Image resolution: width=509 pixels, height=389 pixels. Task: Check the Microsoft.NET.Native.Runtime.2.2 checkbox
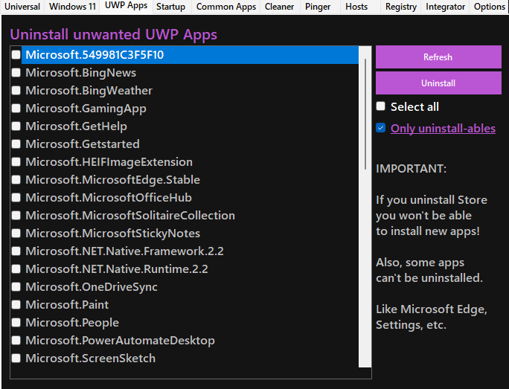point(16,269)
